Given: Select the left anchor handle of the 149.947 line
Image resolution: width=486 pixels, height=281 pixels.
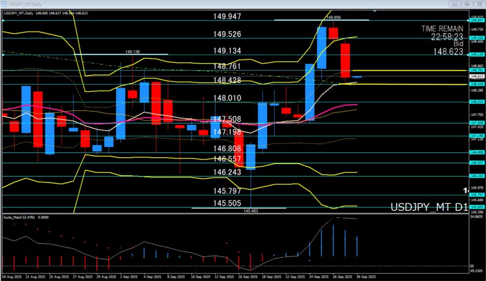Looking at the screenshot, I should point(3,20).
